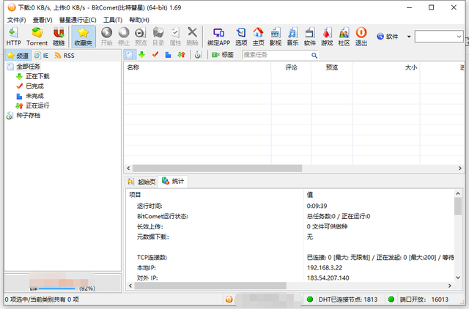469x309 pixels.
Task: Select 正在运行 in the task tree
Action: point(37,105)
